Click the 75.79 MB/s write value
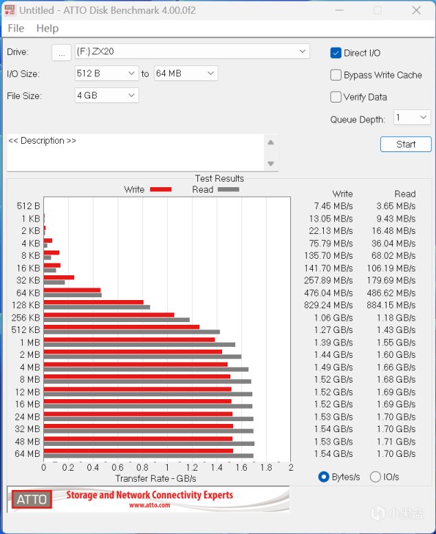436x534 pixels. [331, 244]
